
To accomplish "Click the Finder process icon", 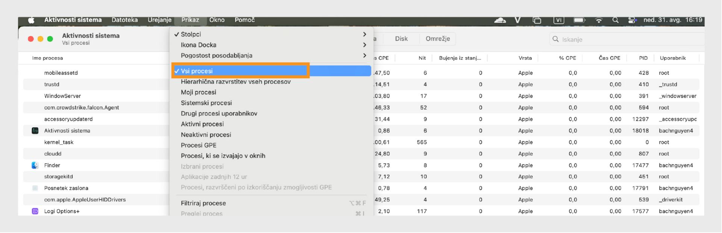I will pyautogui.click(x=35, y=165).
